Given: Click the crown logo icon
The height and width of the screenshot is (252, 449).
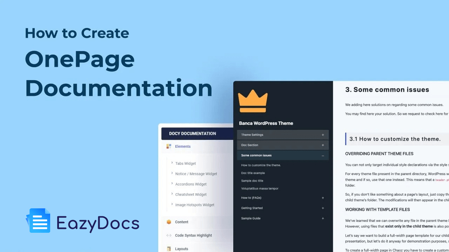Looking at the screenshot, I should 253,101.
